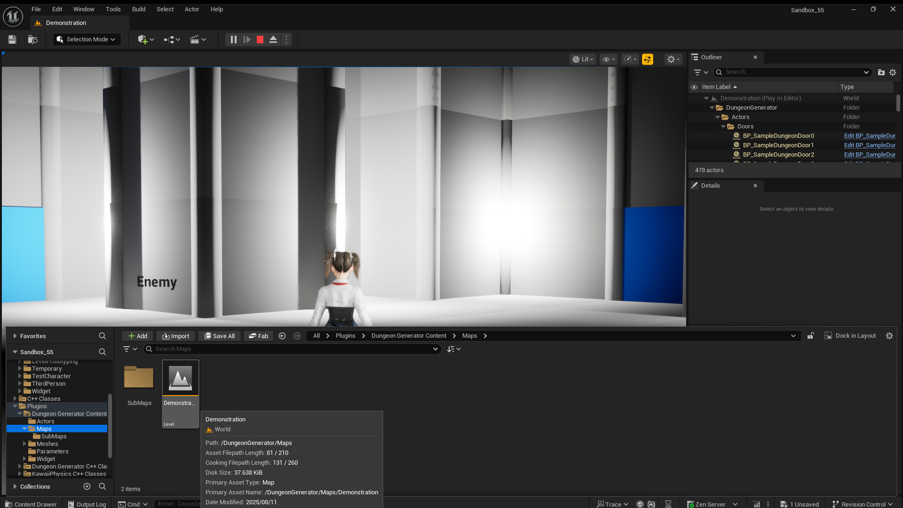
Task: Click the Content Browser forward history arrow
Action: 297,336
